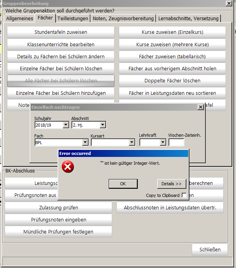Screen dimensions: 236x268
Task: Click Fächer in Leistungsdaten neu sortieren
Action: click(172, 93)
